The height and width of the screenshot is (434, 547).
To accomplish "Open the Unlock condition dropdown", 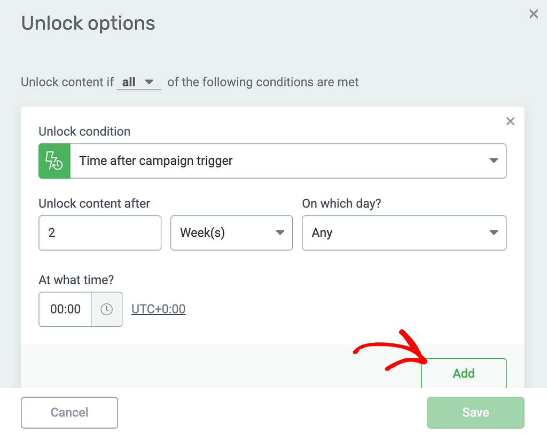I will (x=272, y=161).
